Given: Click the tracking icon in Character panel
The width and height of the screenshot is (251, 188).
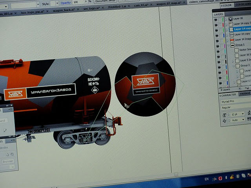Looking at the screenshot, I should click(249, 119).
